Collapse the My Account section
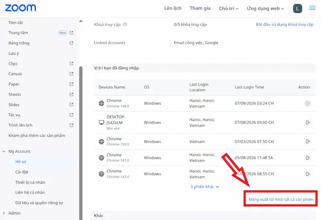 (x=4, y=151)
